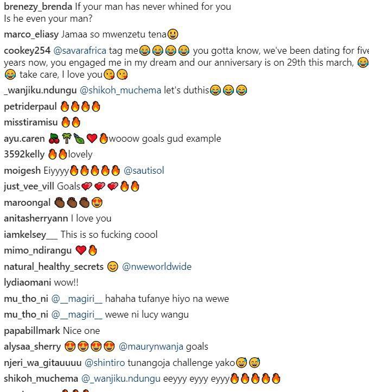View the marco_eliasy profile

click(31, 35)
